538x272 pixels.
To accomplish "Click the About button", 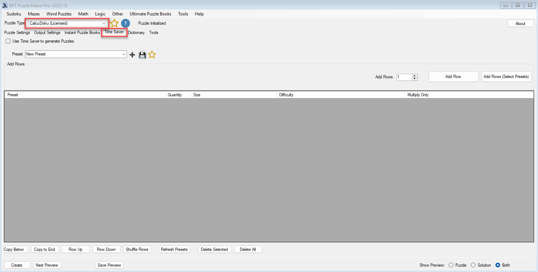I will coord(520,24).
